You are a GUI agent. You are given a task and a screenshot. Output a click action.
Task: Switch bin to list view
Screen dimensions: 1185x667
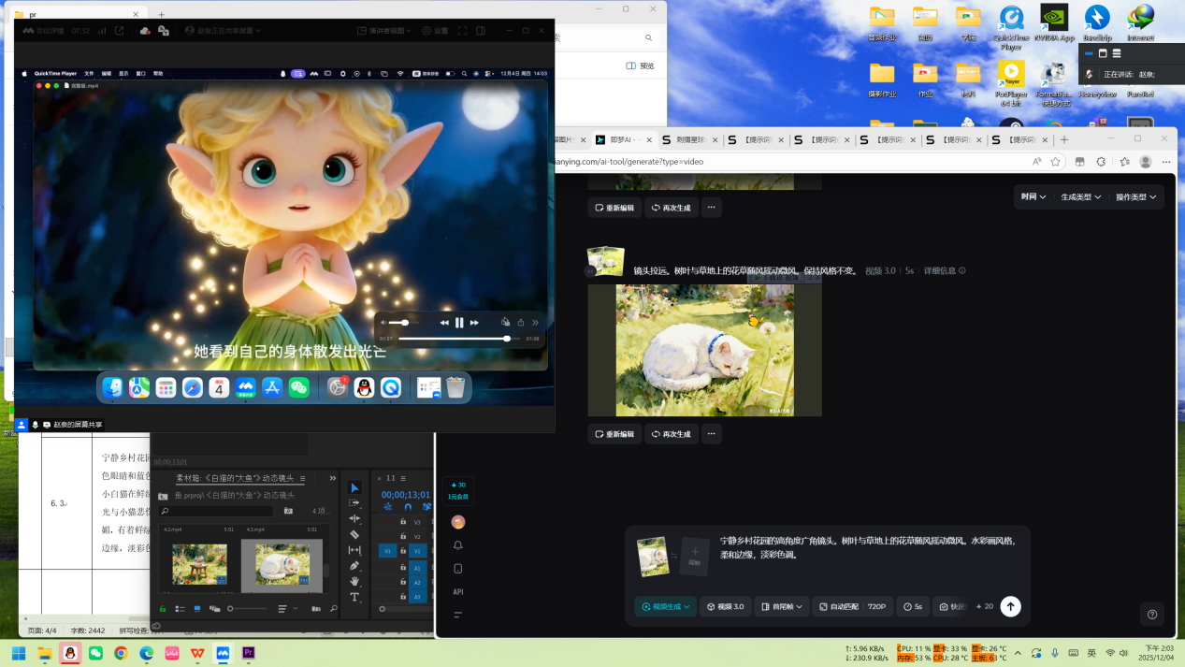(x=180, y=609)
